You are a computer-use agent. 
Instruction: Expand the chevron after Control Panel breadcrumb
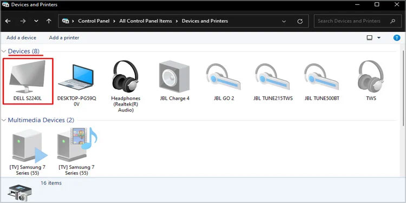[114, 21]
